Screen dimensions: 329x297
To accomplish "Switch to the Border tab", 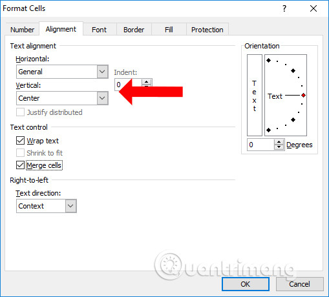I will tap(134, 30).
